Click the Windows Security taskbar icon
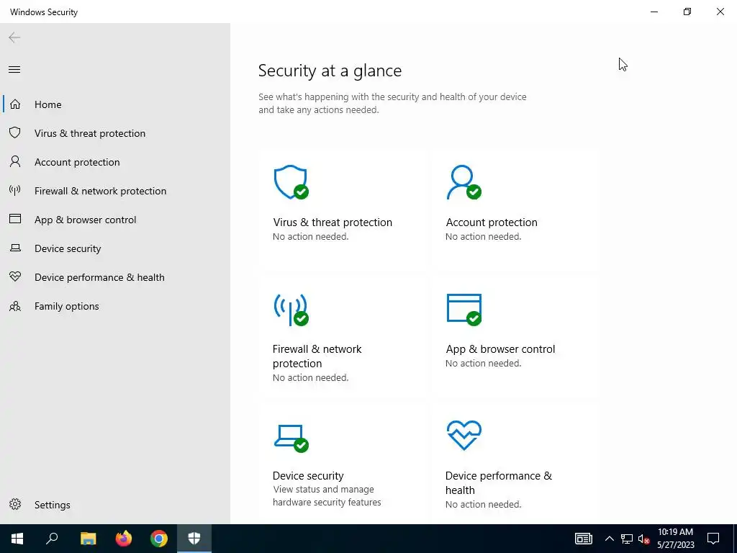The height and width of the screenshot is (553, 737). coord(194,539)
